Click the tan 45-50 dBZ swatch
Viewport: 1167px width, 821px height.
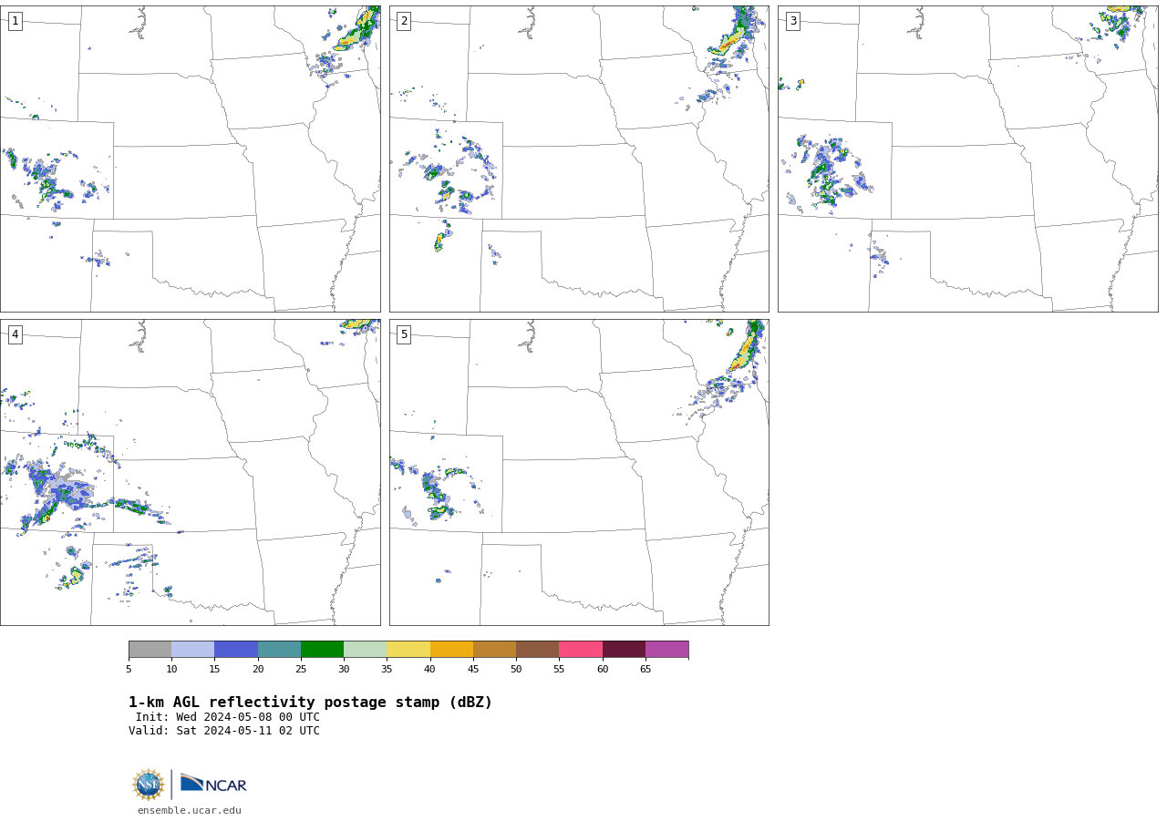(x=494, y=650)
